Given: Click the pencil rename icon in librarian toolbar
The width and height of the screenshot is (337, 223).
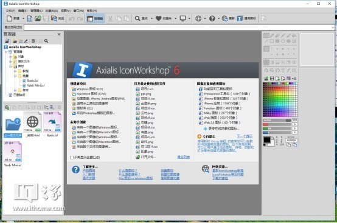Looking at the screenshot, I should coord(26,41).
